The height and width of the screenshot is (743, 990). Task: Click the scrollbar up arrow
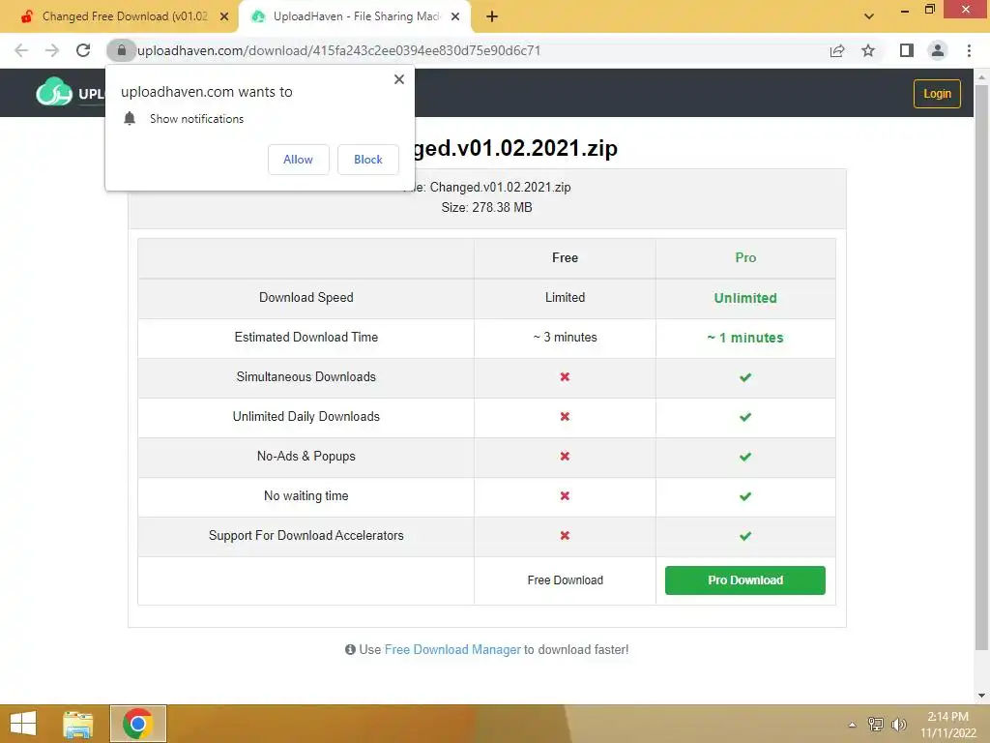click(981, 77)
